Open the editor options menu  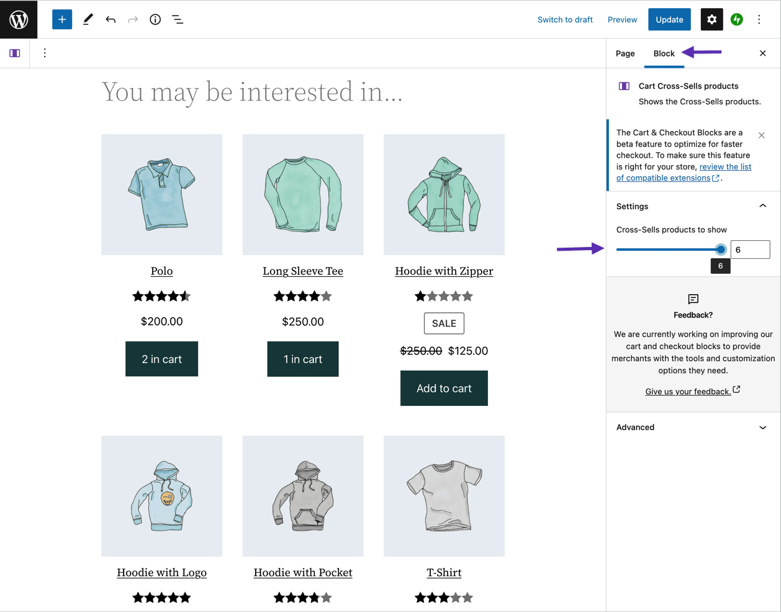pyautogui.click(x=759, y=19)
